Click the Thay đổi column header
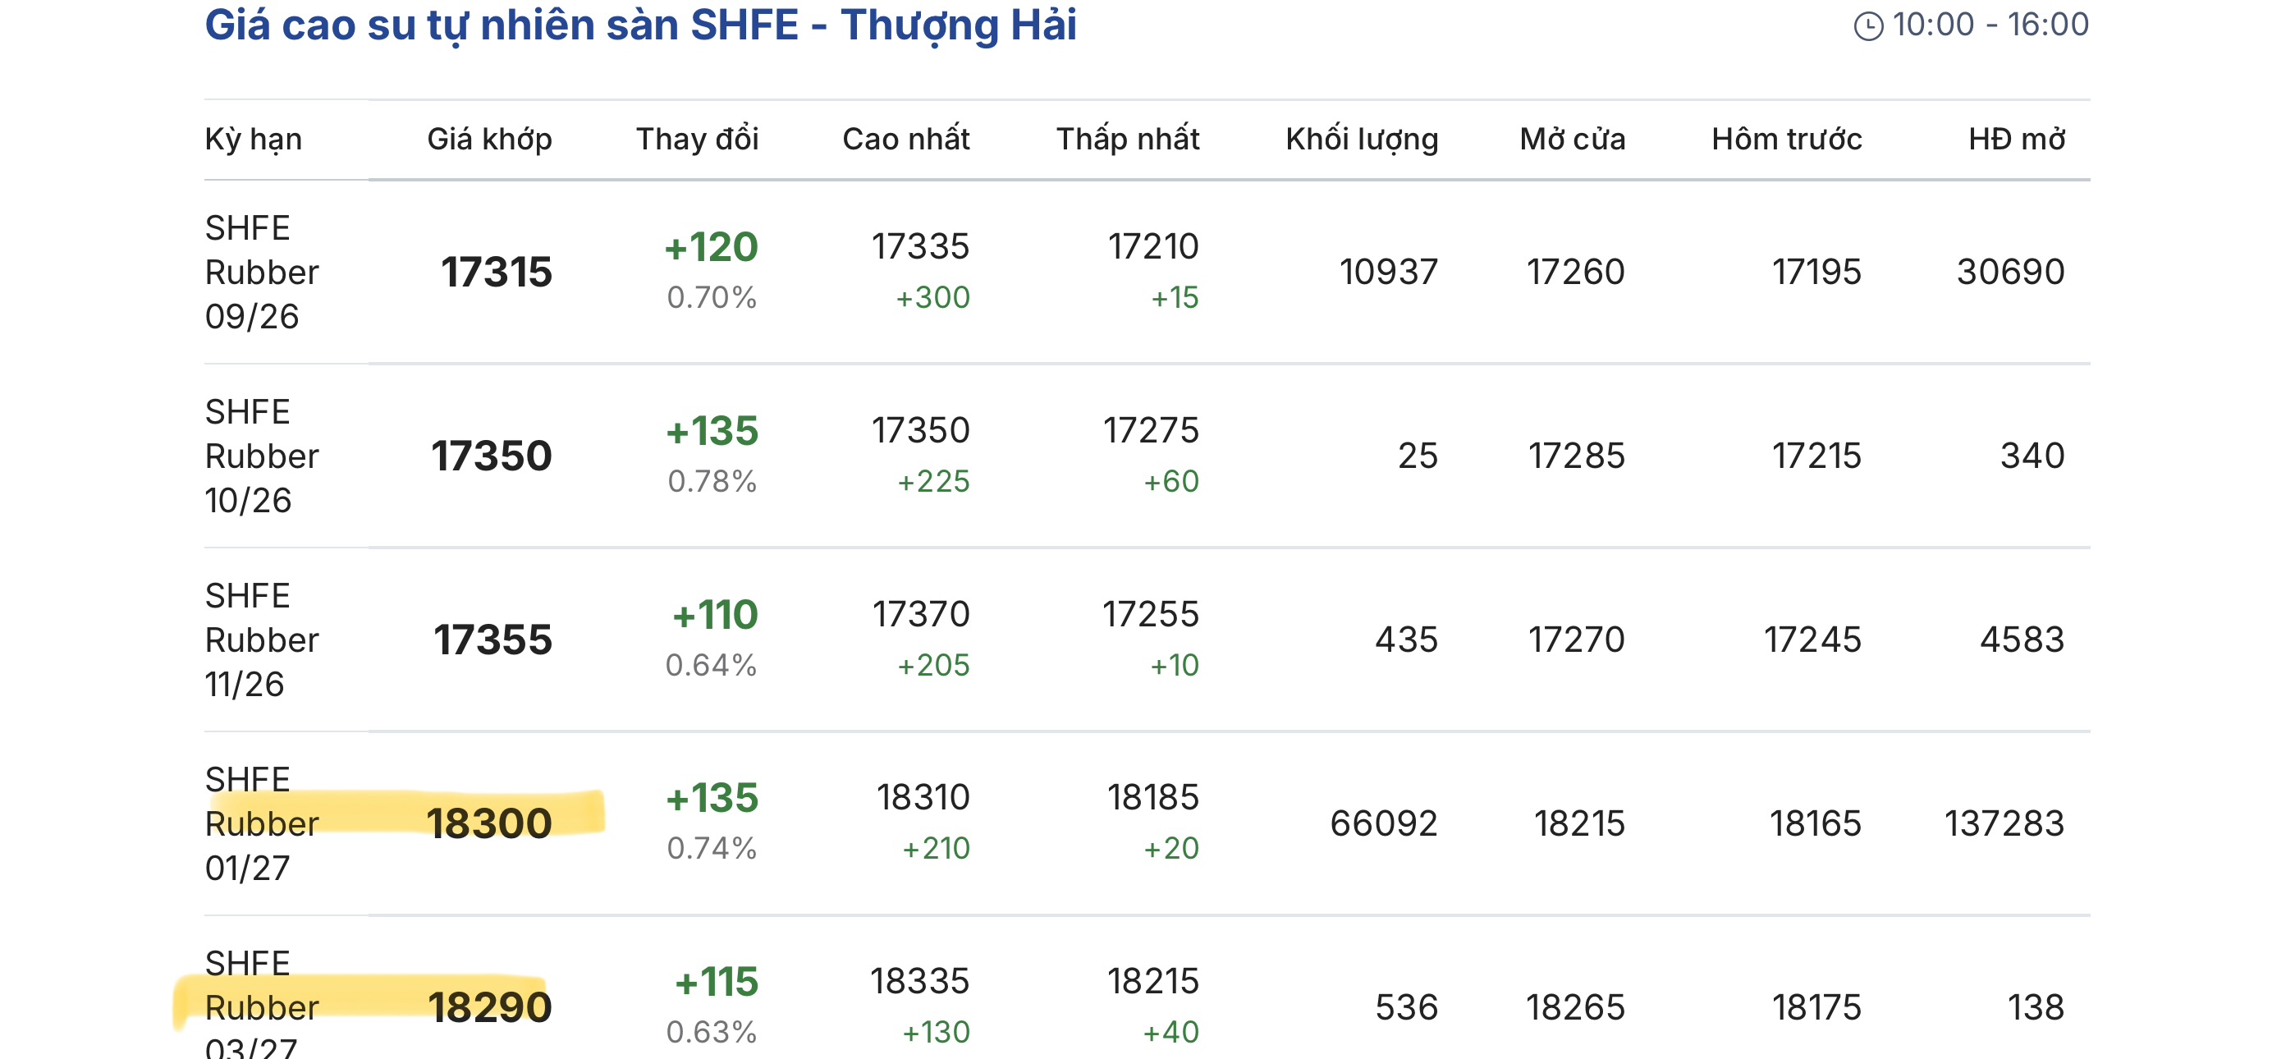 (697, 139)
